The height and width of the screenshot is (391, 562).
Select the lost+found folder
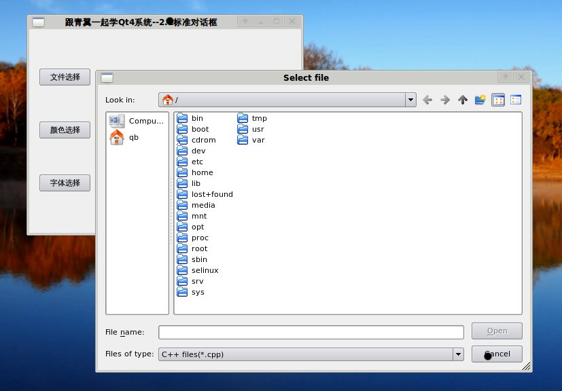(211, 194)
